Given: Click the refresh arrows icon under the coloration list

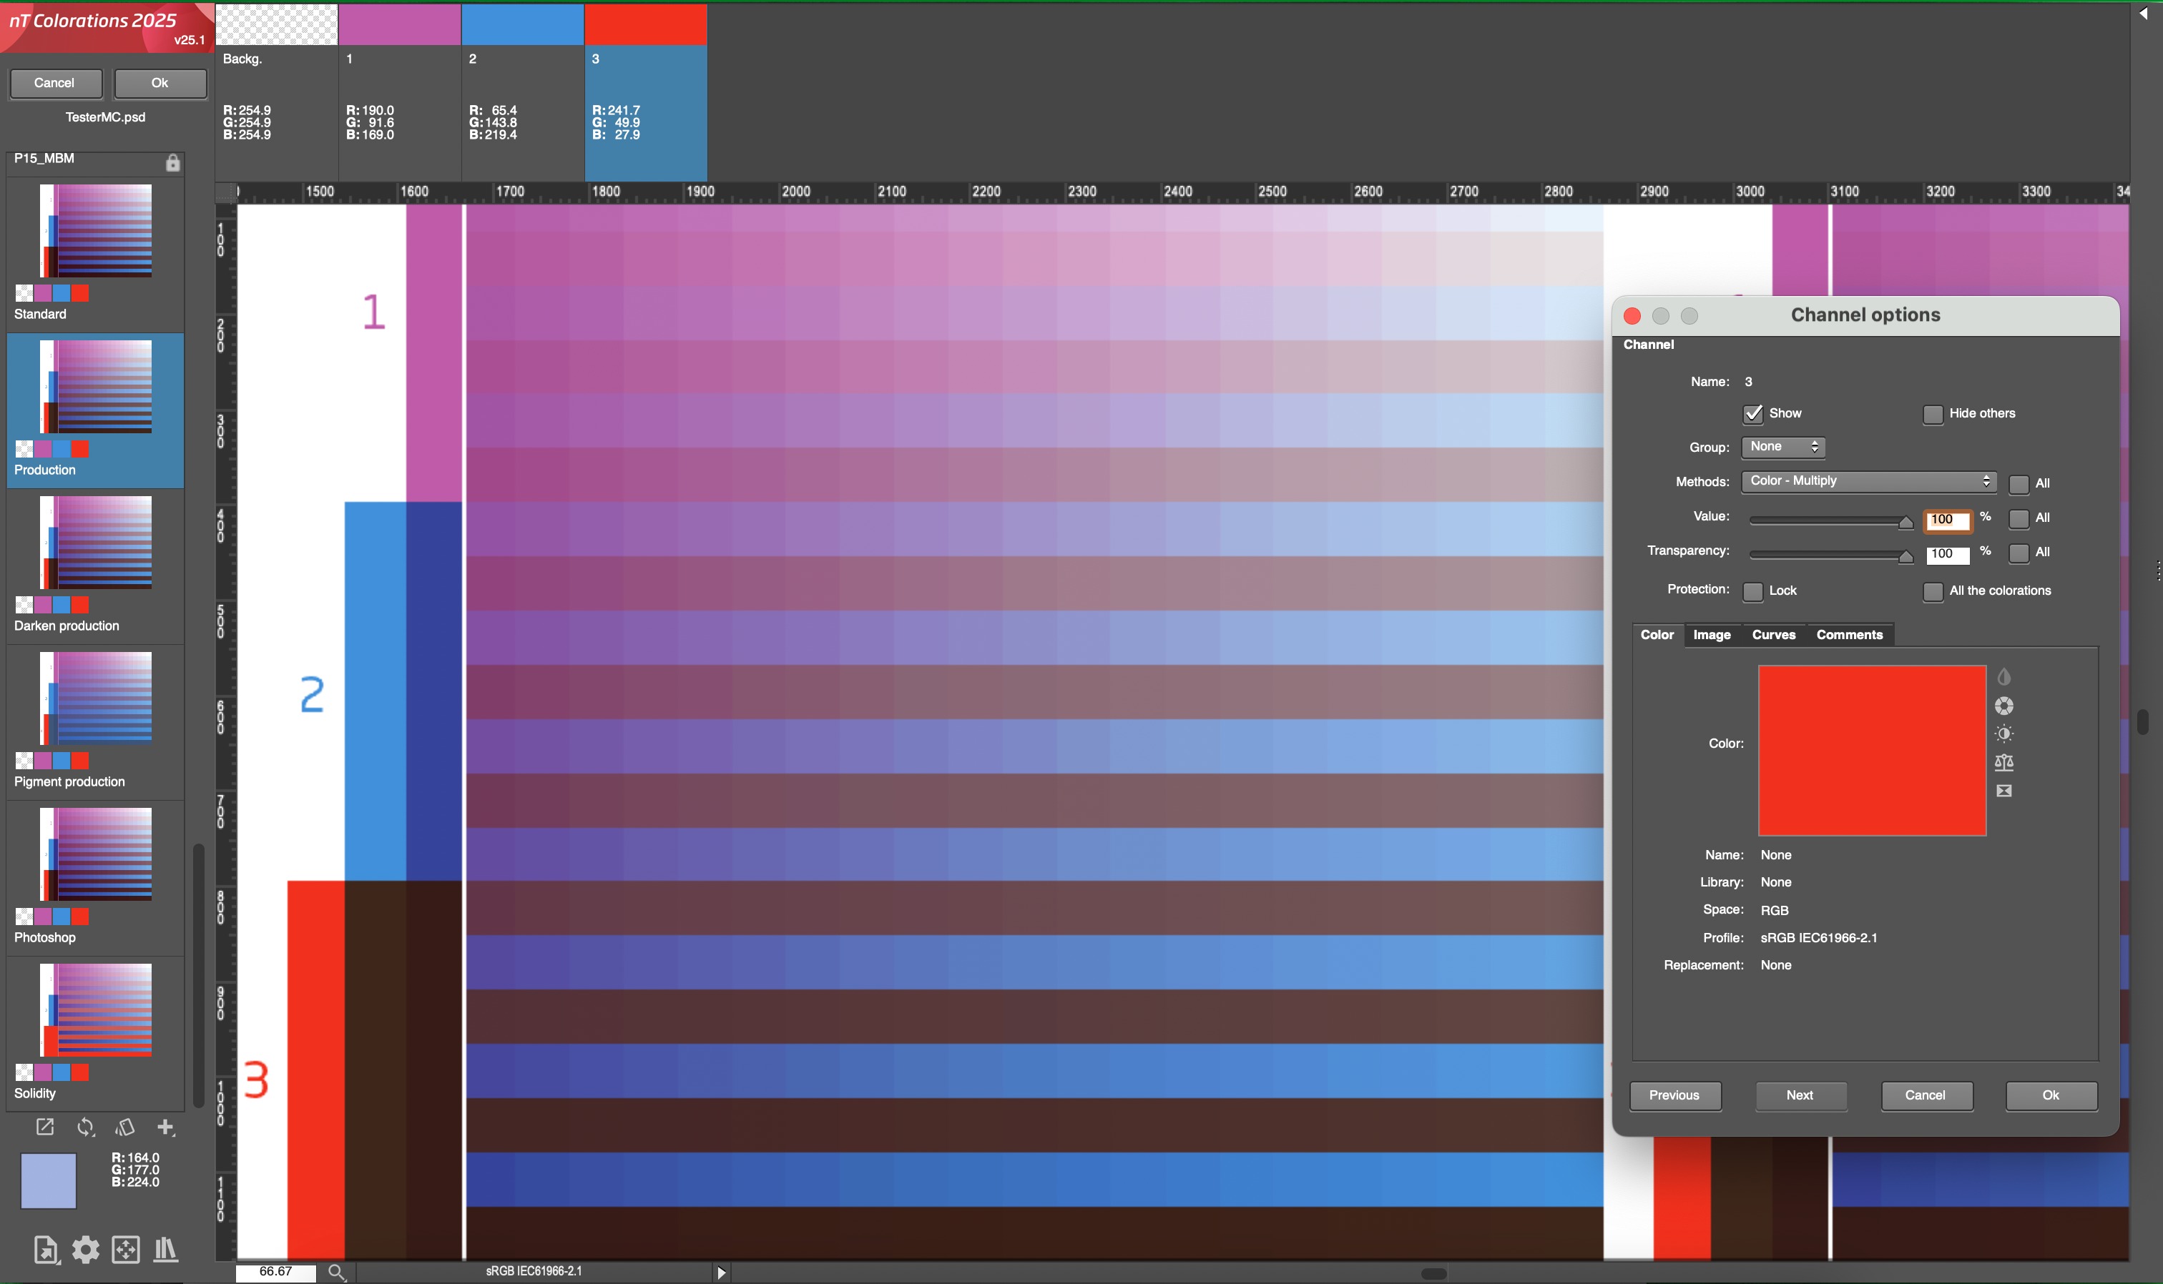Looking at the screenshot, I should [85, 1127].
